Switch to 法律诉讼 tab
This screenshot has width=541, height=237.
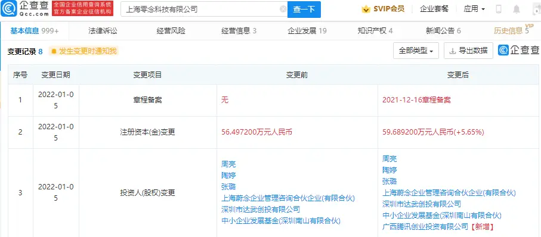tap(103, 31)
